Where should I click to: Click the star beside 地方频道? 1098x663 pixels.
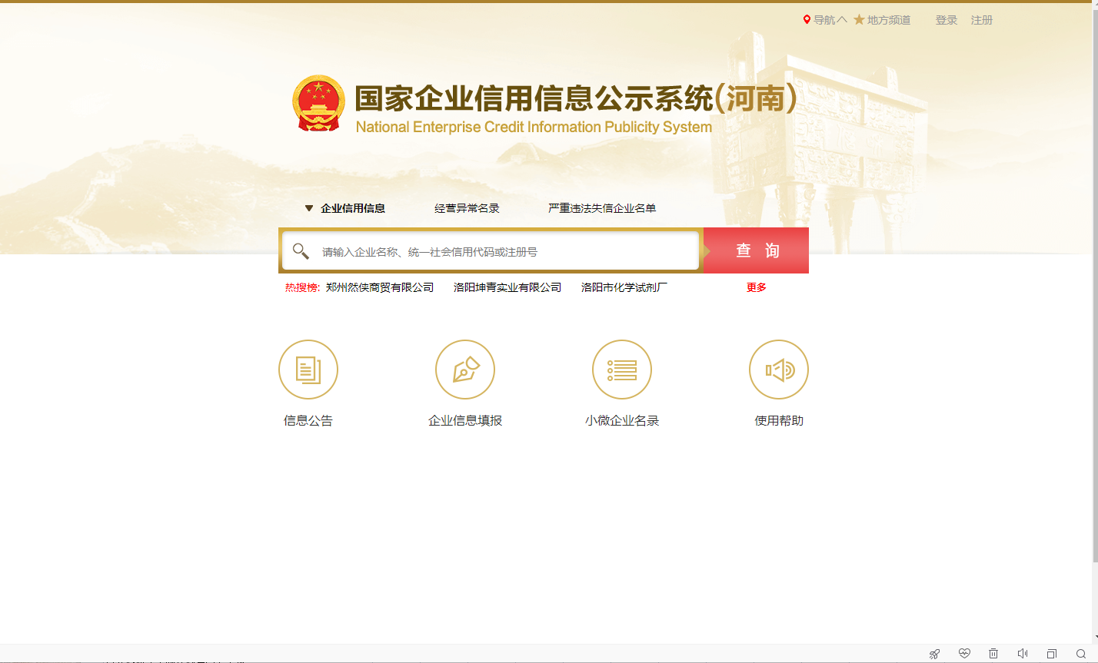[859, 19]
